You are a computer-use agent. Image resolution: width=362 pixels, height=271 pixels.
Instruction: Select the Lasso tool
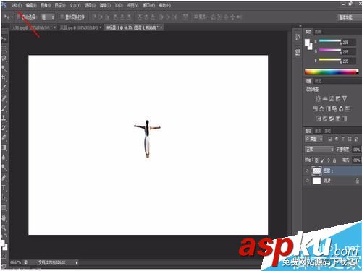4,59
